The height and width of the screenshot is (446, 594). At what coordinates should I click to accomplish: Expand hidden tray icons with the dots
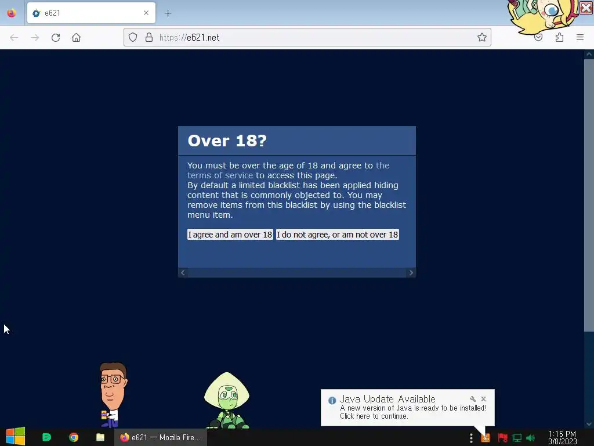point(471,438)
